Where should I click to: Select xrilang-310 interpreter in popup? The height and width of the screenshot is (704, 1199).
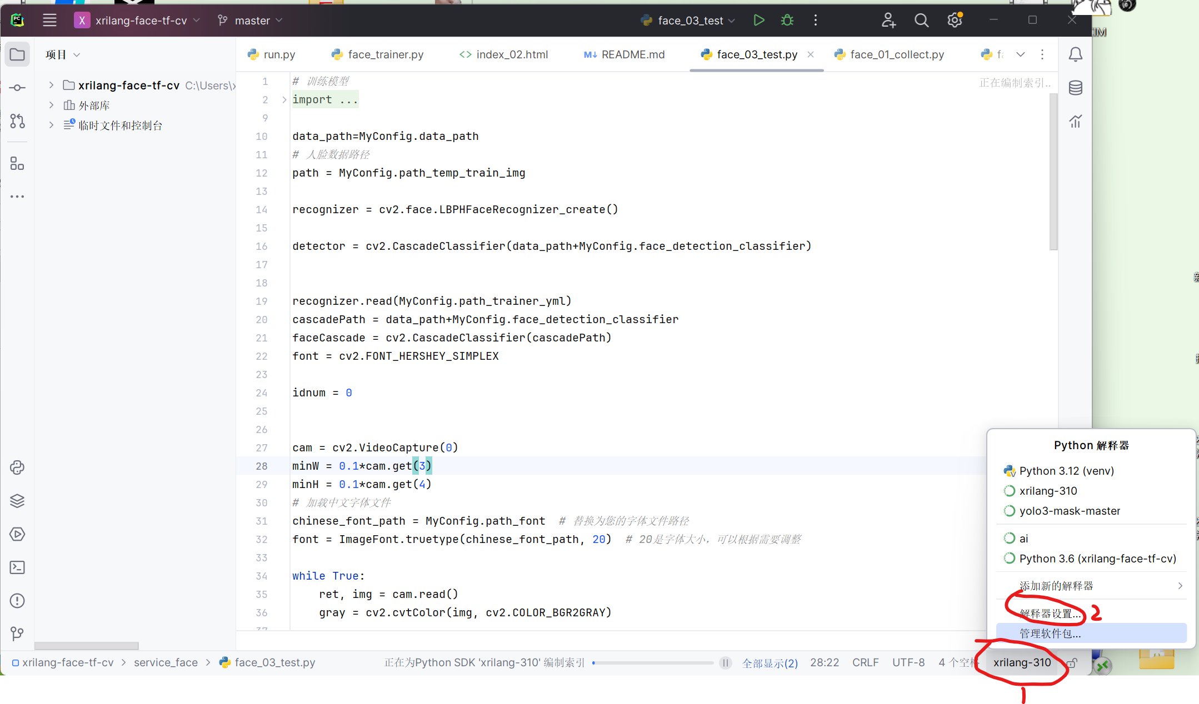pyautogui.click(x=1092, y=491)
